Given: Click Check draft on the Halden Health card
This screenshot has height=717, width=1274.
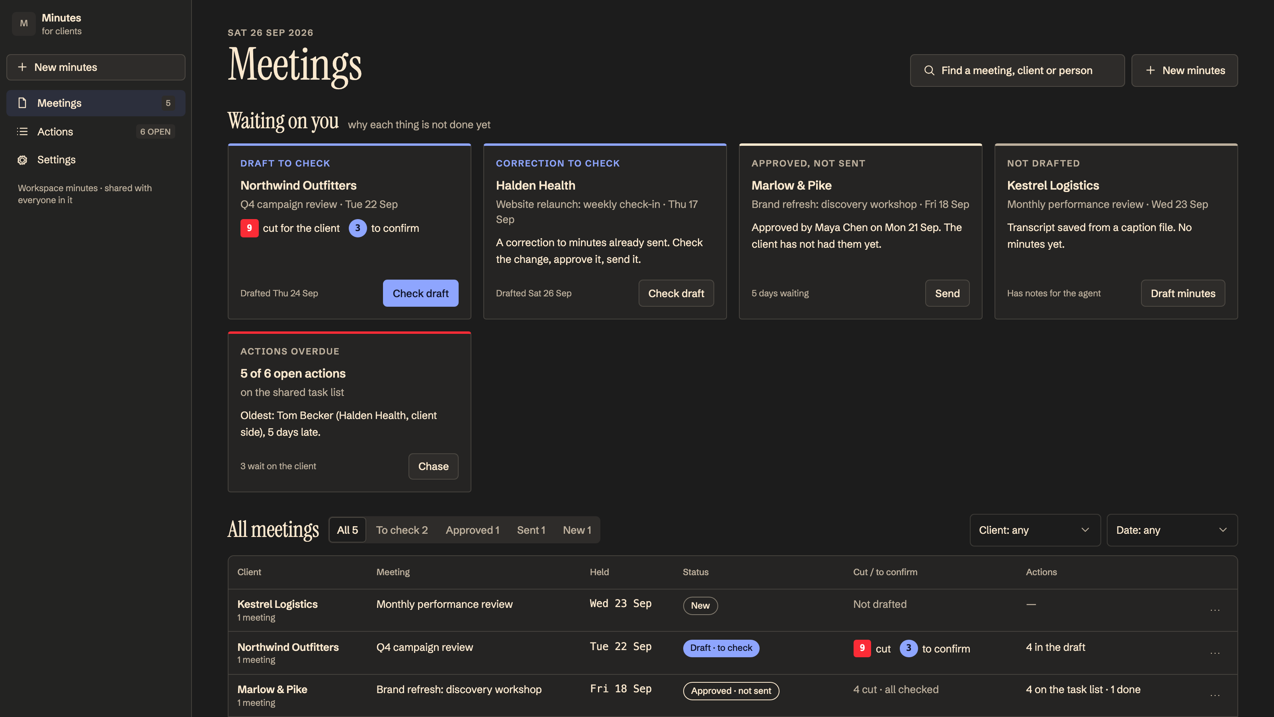Looking at the screenshot, I should point(676,294).
